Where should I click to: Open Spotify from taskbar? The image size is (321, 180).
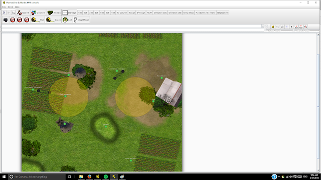tap(106, 176)
